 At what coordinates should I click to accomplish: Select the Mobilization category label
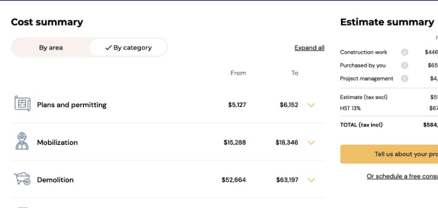(x=57, y=143)
